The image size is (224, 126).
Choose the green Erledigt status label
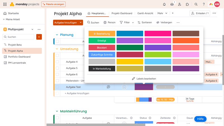point(102,41)
